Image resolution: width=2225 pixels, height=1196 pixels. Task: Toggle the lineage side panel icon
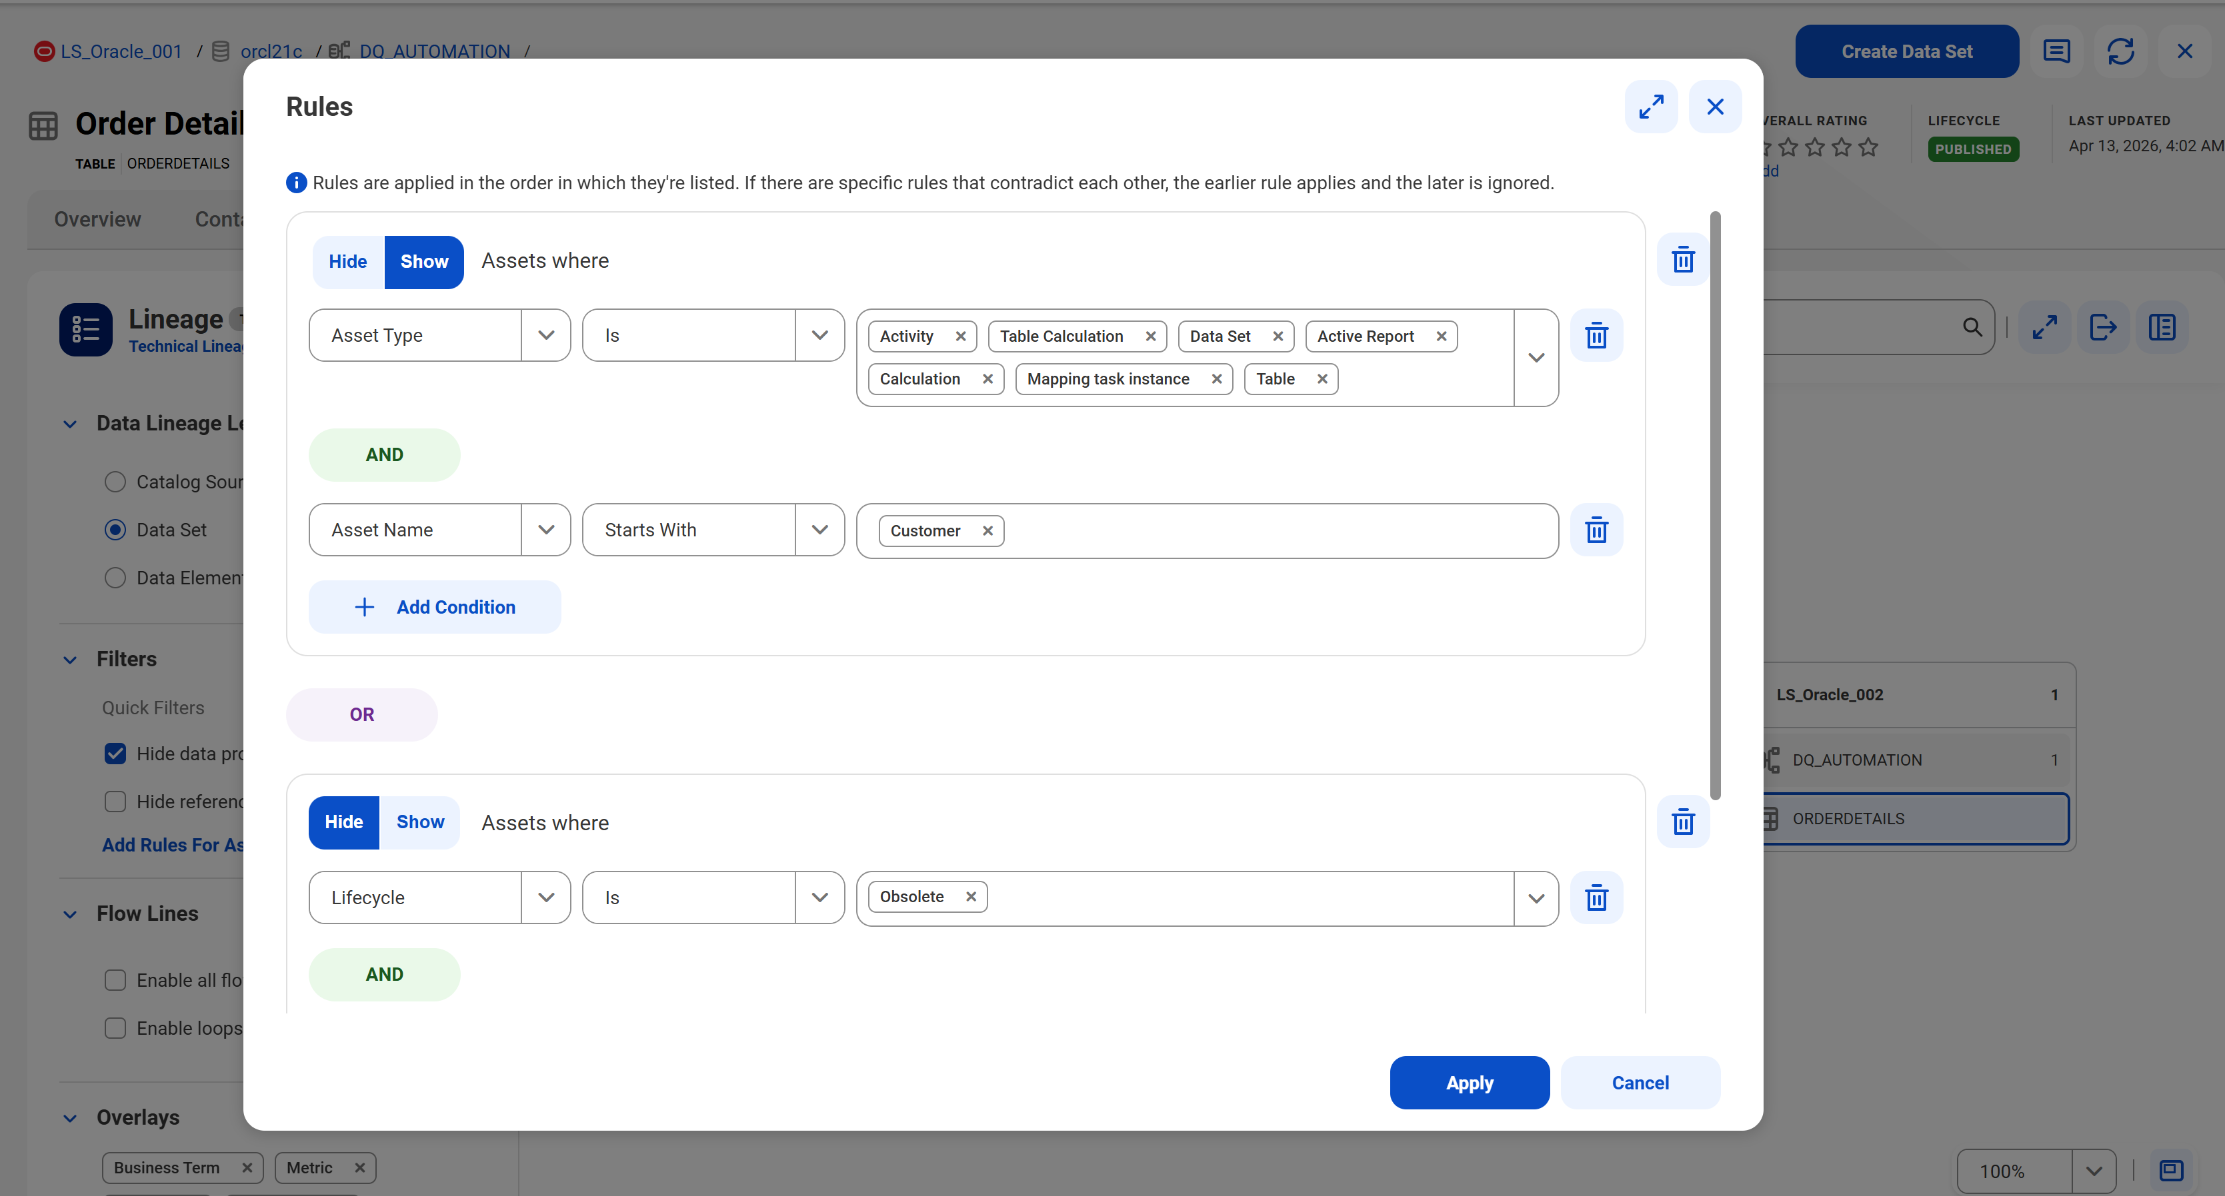click(2162, 327)
